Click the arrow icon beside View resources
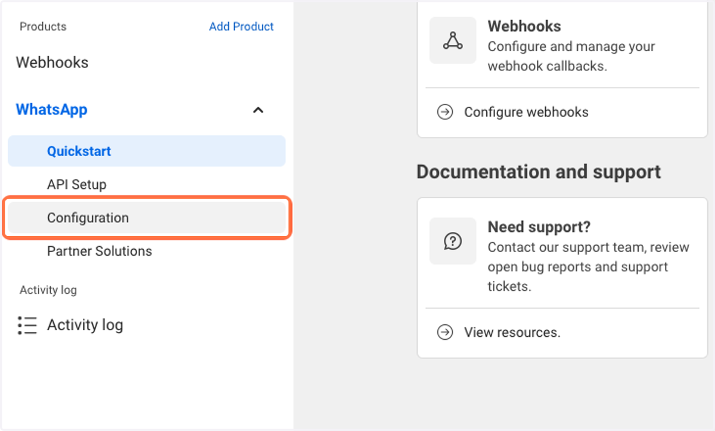Viewport: 715px width, 431px height. pos(445,332)
